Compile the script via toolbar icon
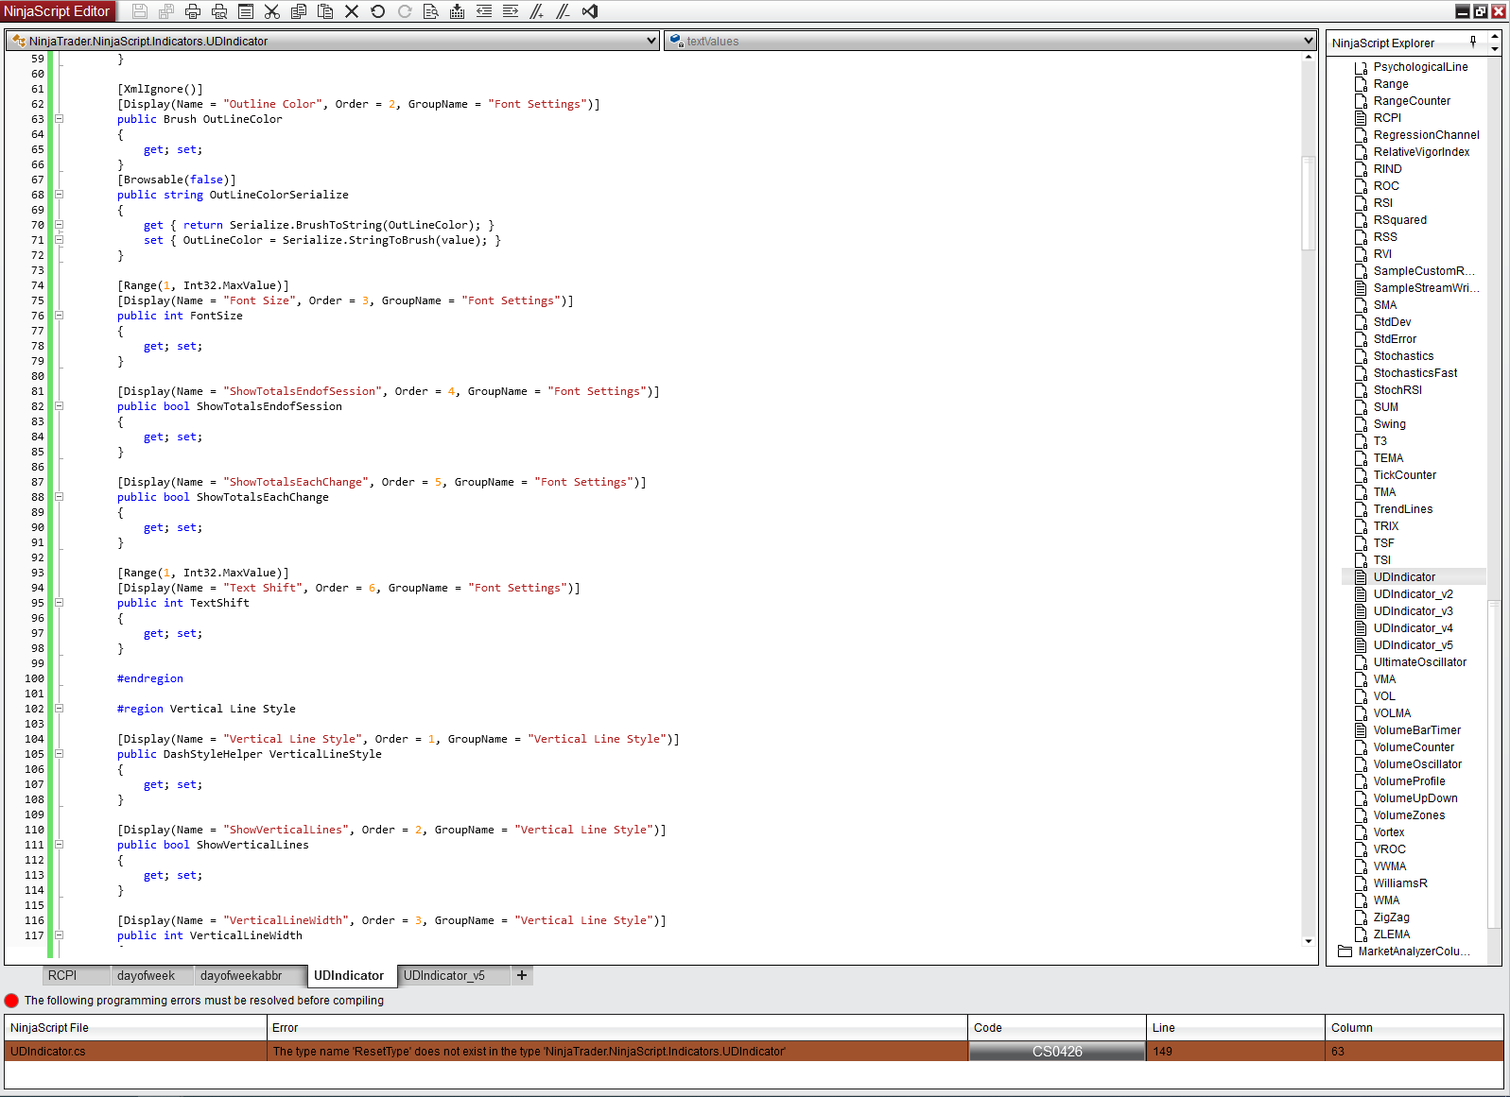Screen dimensions: 1510x1097 click(458, 11)
